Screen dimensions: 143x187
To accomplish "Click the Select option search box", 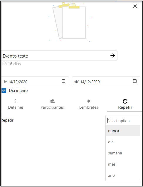I will [123, 121].
